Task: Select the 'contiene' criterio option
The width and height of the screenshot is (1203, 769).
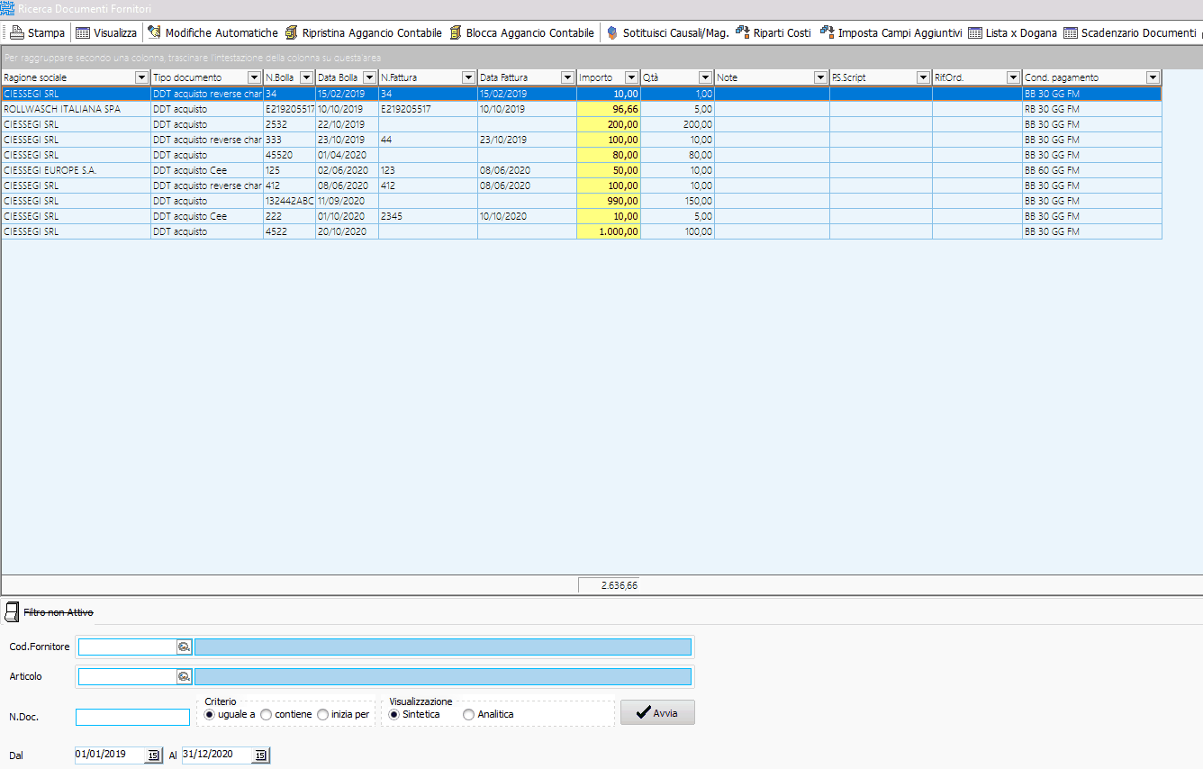Action: click(266, 714)
